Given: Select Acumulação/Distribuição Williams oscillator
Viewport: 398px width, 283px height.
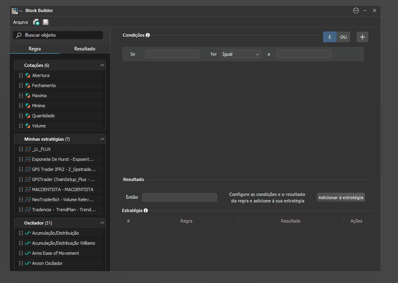Looking at the screenshot, I should pyautogui.click(x=61, y=243).
